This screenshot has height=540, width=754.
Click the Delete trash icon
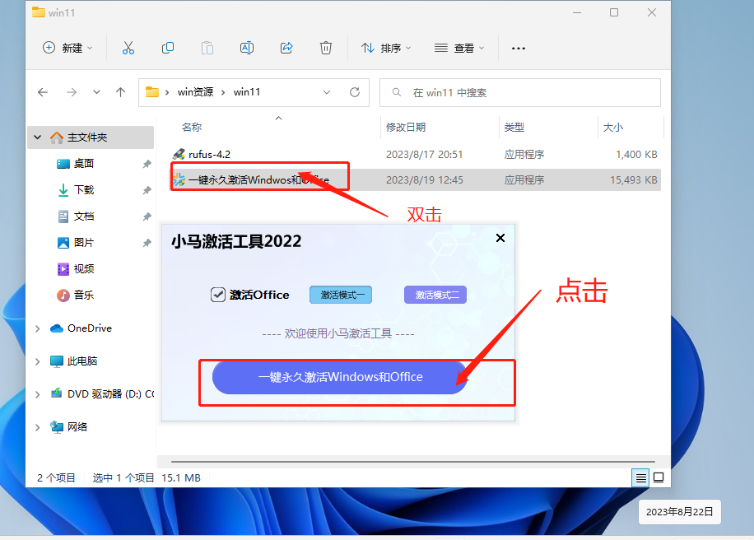click(326, 48)
